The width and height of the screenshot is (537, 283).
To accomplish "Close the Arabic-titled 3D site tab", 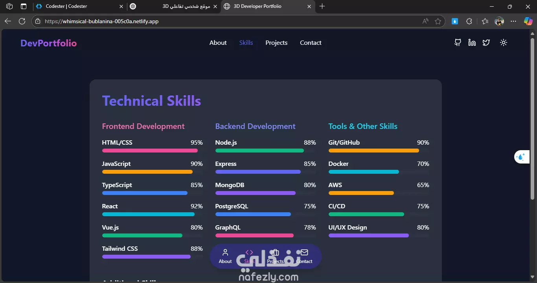I will 215,6.
